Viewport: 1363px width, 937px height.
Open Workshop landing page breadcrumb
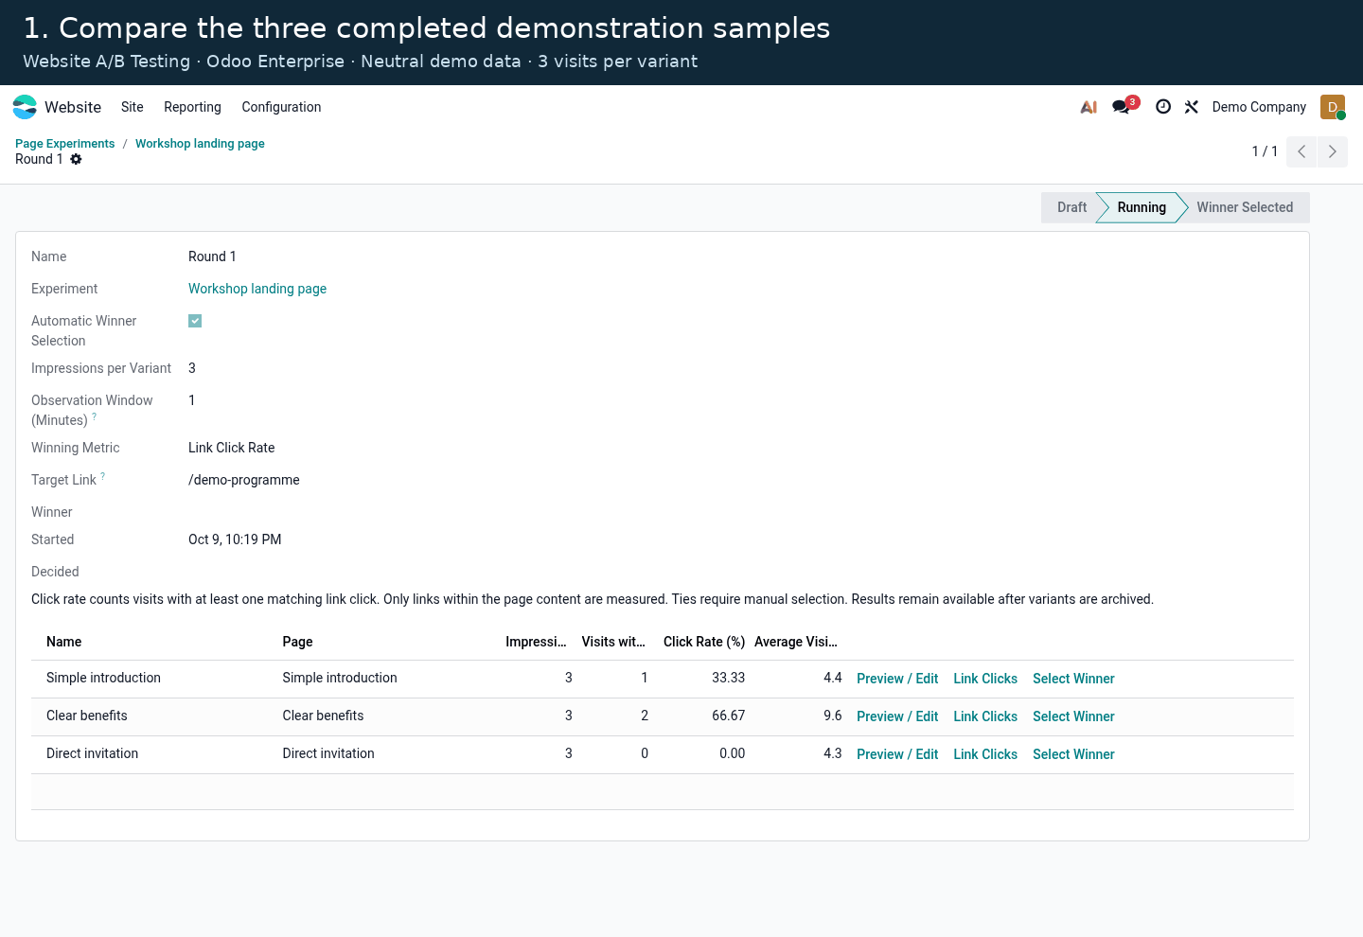[x=200, y=144]
